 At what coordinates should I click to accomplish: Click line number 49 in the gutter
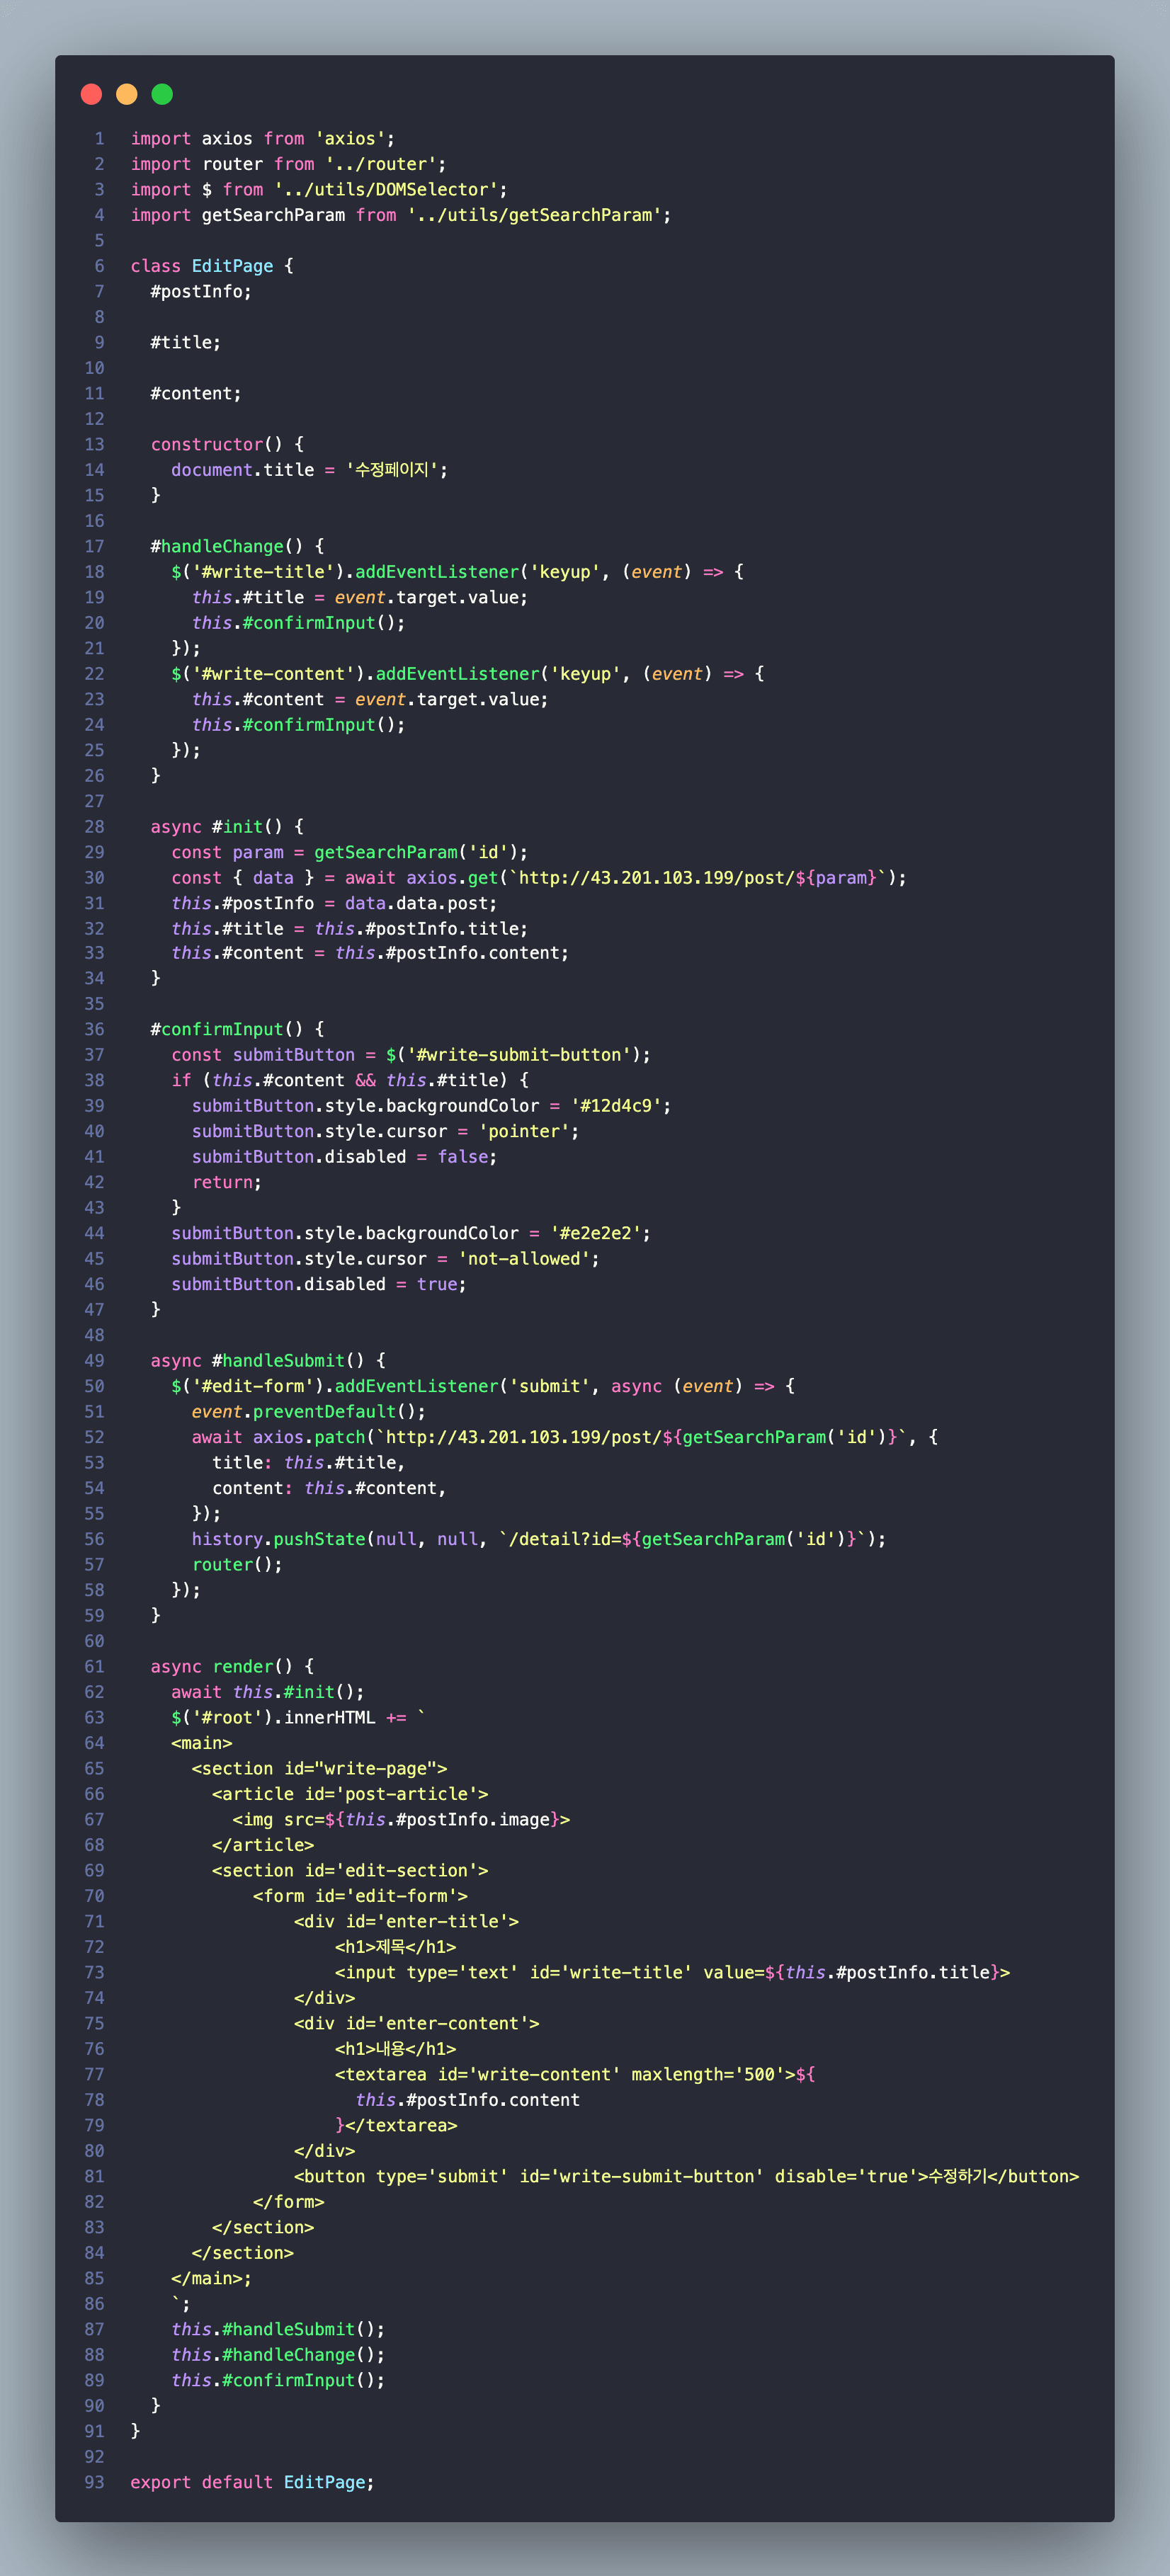[94, 1360]
